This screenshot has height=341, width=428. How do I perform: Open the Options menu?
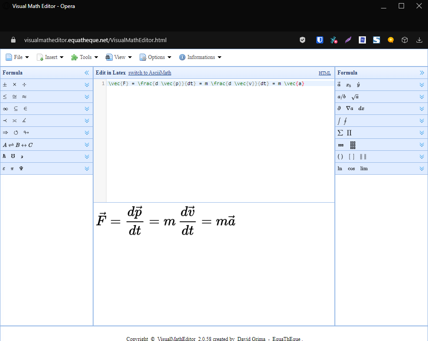pyautogui.click(x=155, y=57)
